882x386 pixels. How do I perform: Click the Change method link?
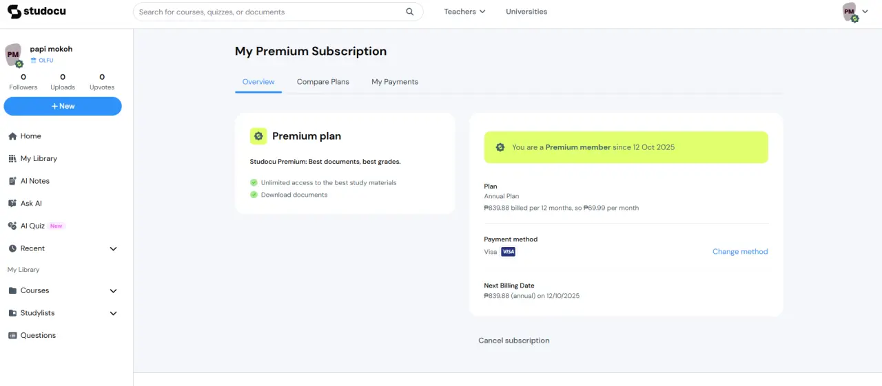[x=740, y=252]
